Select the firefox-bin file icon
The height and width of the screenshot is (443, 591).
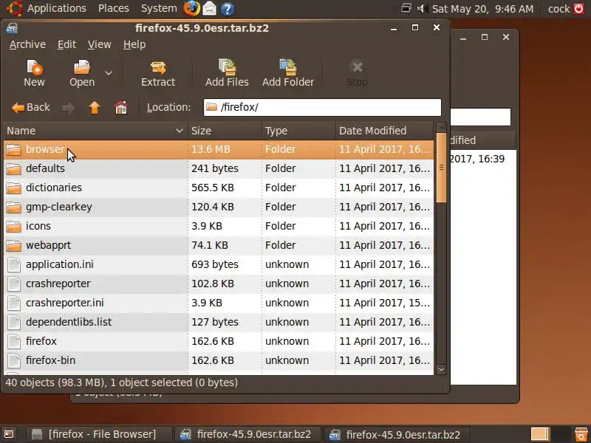[x=14, y=361]
